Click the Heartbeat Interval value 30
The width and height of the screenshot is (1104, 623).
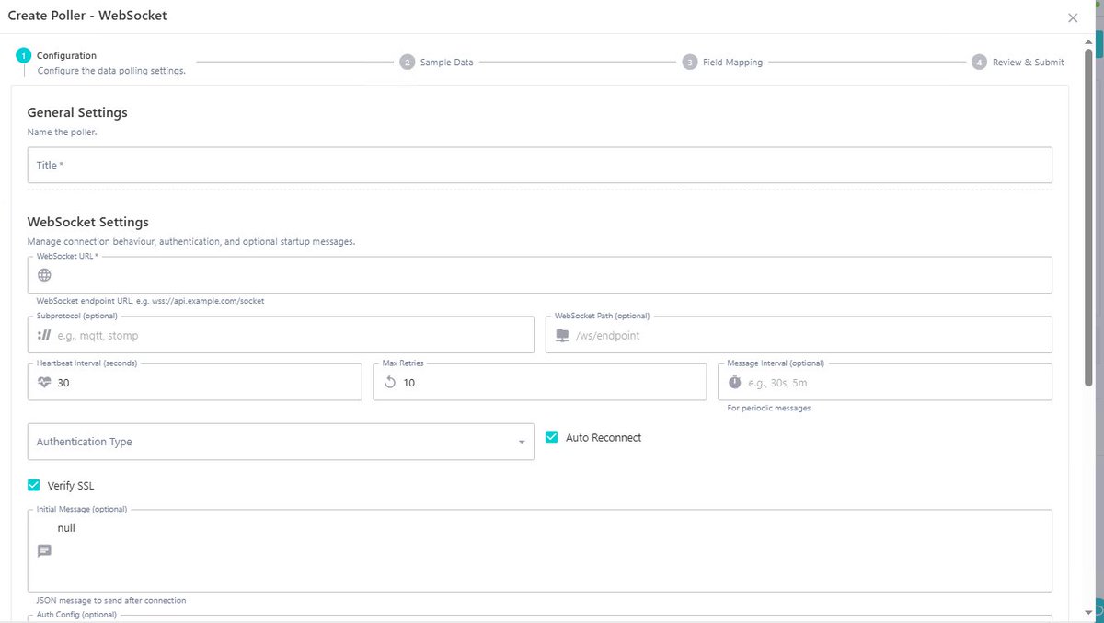63,383
